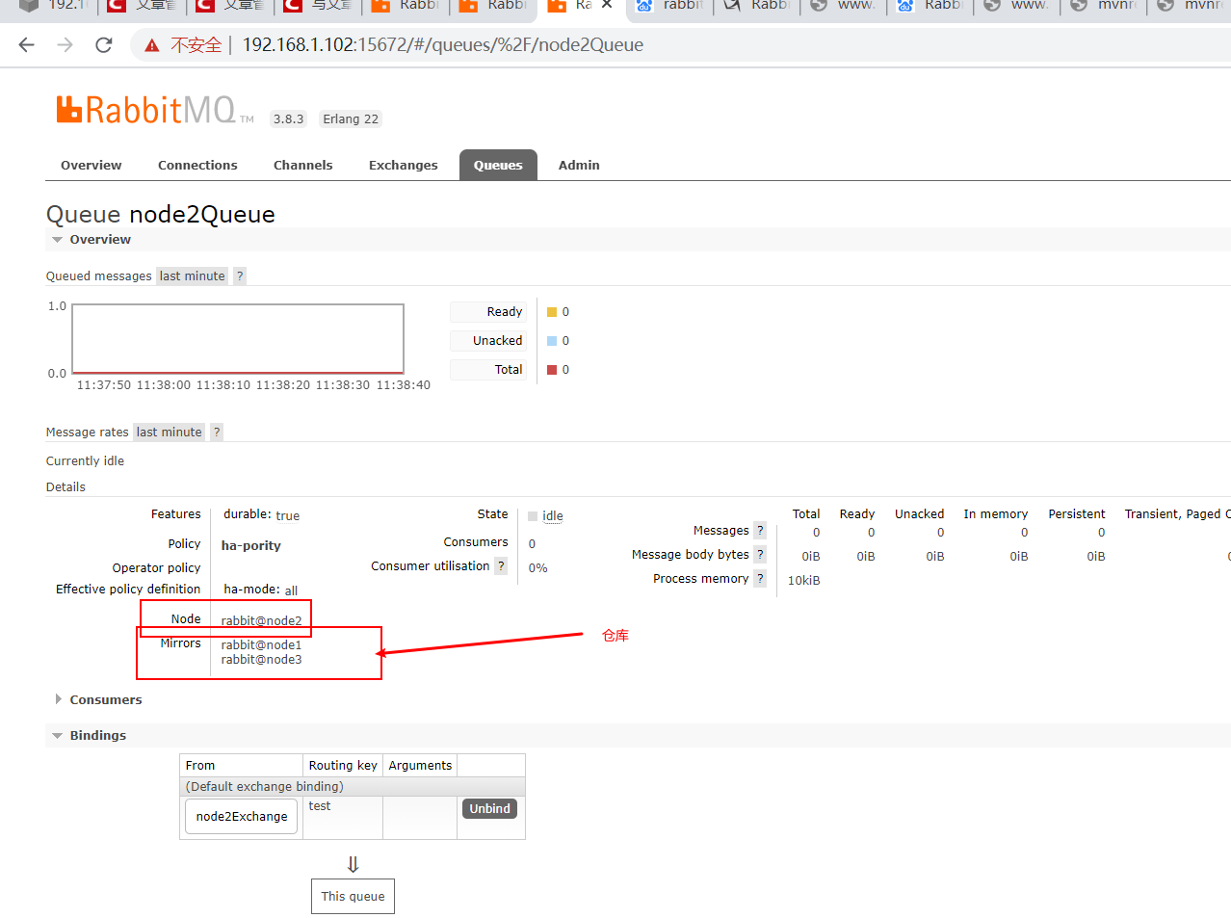Open the Exchanges tab
The height and width of the screenshot is (918, 1231).
(404, 165)
